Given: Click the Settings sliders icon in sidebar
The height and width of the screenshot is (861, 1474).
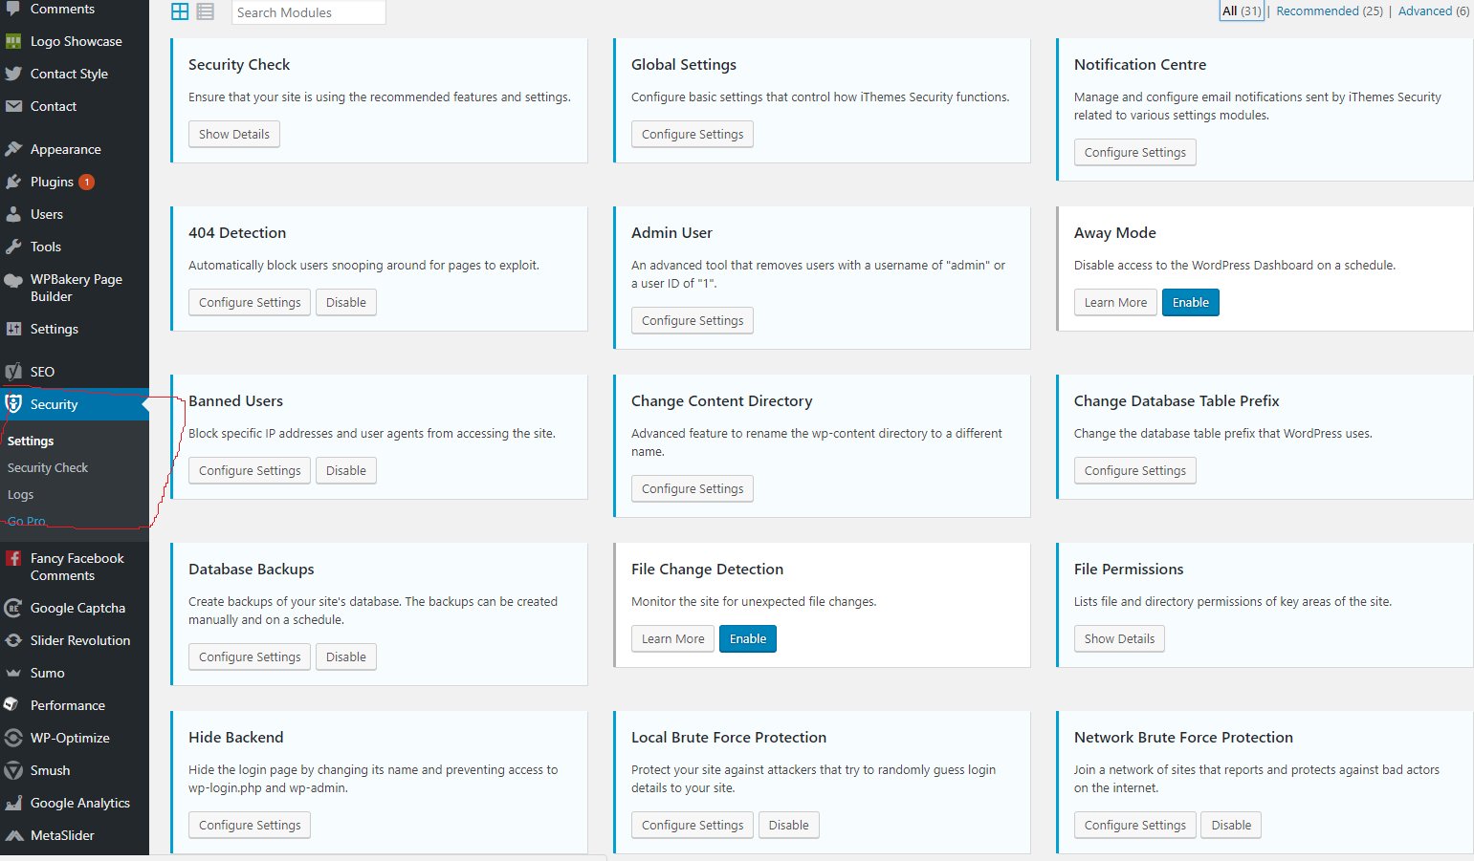Looking at the screenshot, I should point(13,329).
